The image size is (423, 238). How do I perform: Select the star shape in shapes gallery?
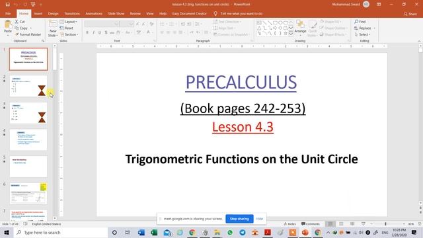click(286, 33)
